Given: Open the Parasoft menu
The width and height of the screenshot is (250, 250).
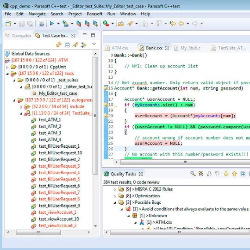Looking at the screenshot, I should tap(94, 14).
